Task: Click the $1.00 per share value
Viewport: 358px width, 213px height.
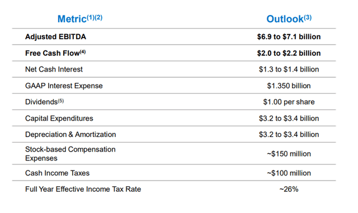Action: [289, 102]
